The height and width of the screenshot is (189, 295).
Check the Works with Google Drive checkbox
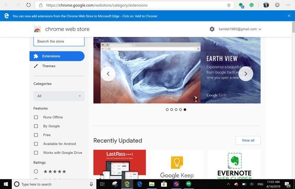(36, 153)
